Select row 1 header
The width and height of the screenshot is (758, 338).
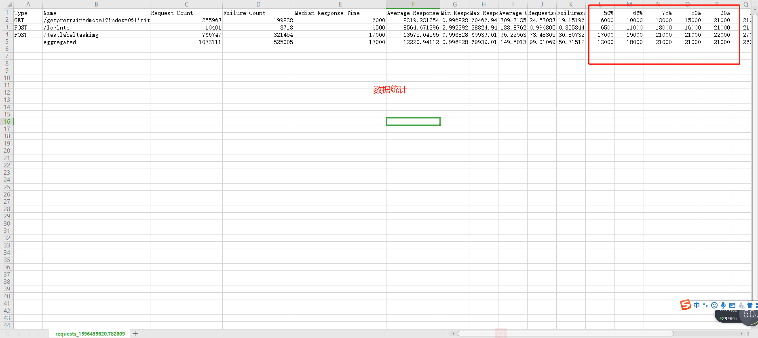7,13
